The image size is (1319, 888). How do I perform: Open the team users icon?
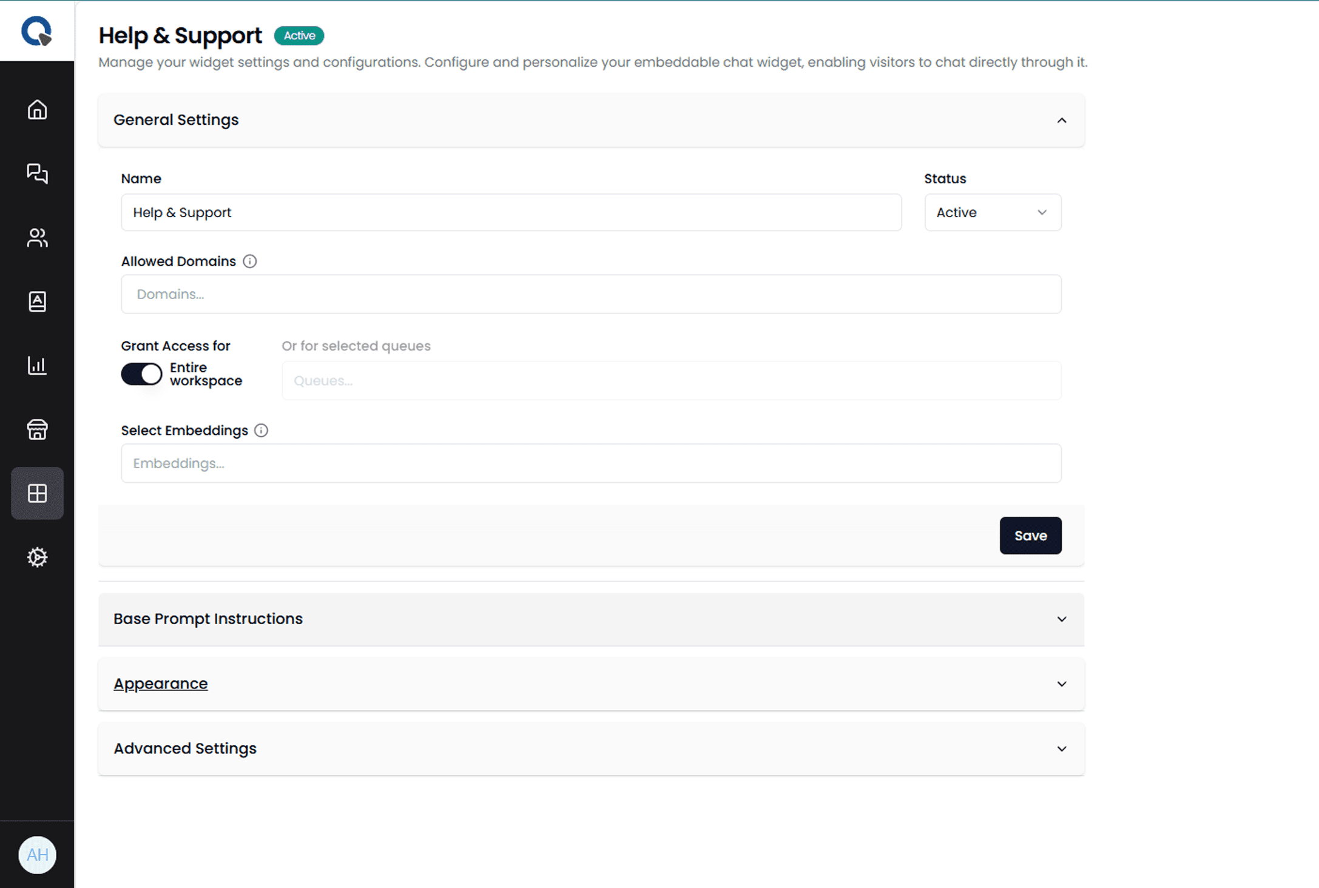click(37, 238)
